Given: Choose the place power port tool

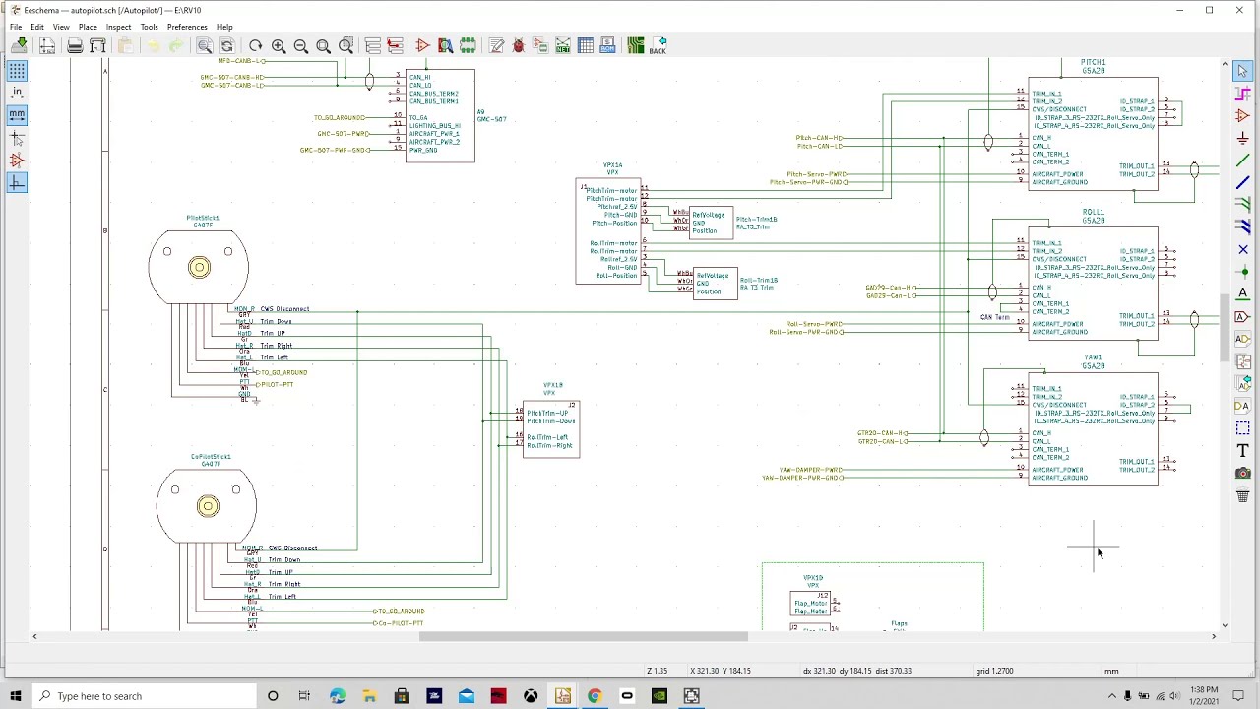Looking at the screenshot, I should coord(1243,139).
